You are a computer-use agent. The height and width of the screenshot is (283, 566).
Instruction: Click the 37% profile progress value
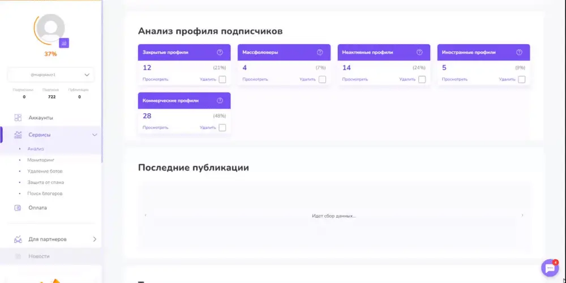tap(50, 54)
